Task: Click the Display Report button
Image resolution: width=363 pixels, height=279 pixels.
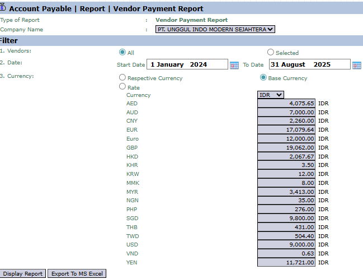Action: 23,274
